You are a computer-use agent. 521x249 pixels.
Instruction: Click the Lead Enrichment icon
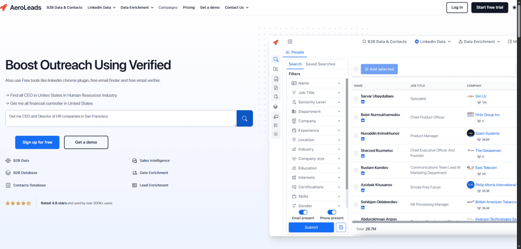(x=134, y=185)
